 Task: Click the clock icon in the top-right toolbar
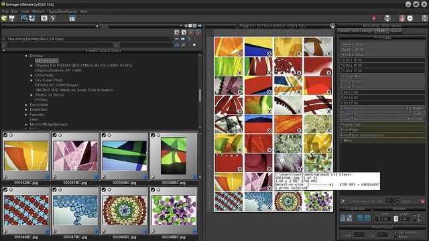coord(410,18)
